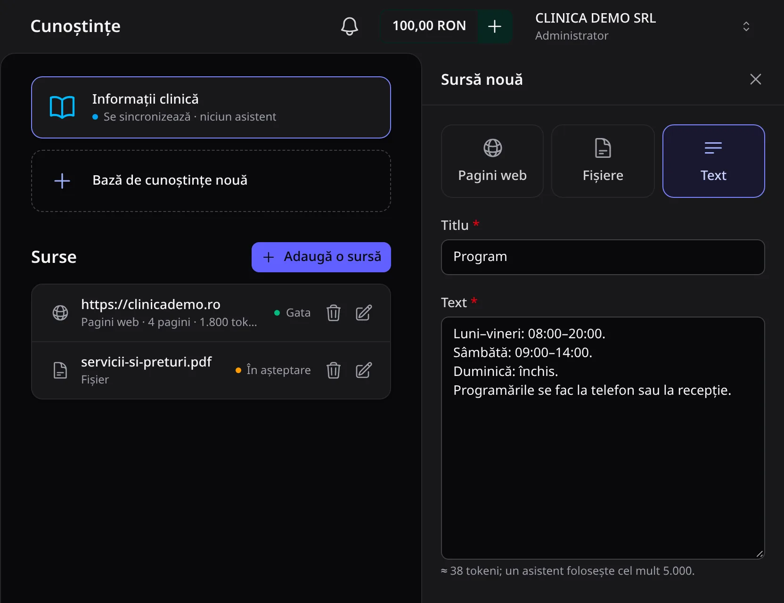The width and height of the screenshot is (784, 603).
Task: Create a Bază de cunoștințe nouă
Action: click(x=211, y=181)
